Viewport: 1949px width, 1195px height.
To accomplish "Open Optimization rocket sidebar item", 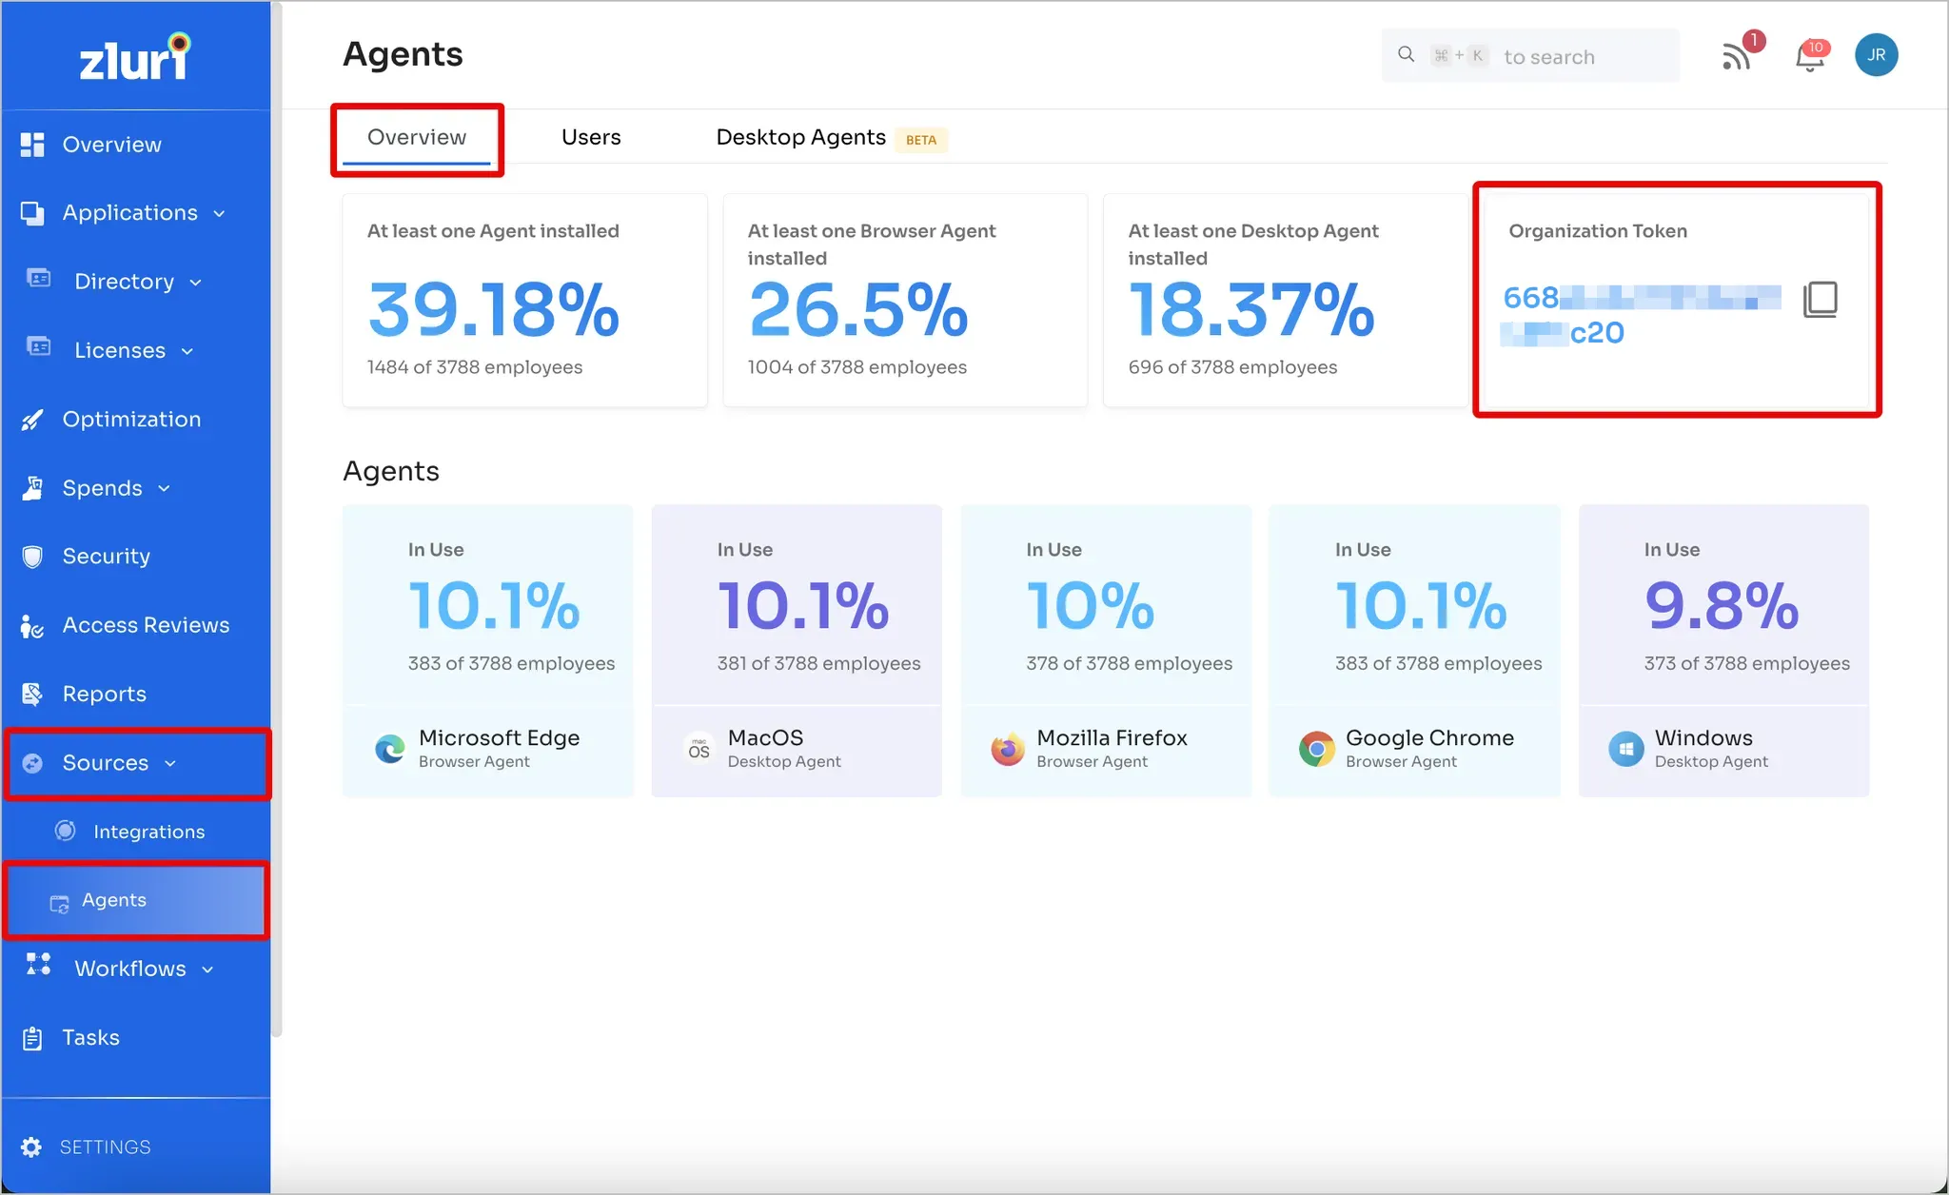I will [x=131, y=420].
